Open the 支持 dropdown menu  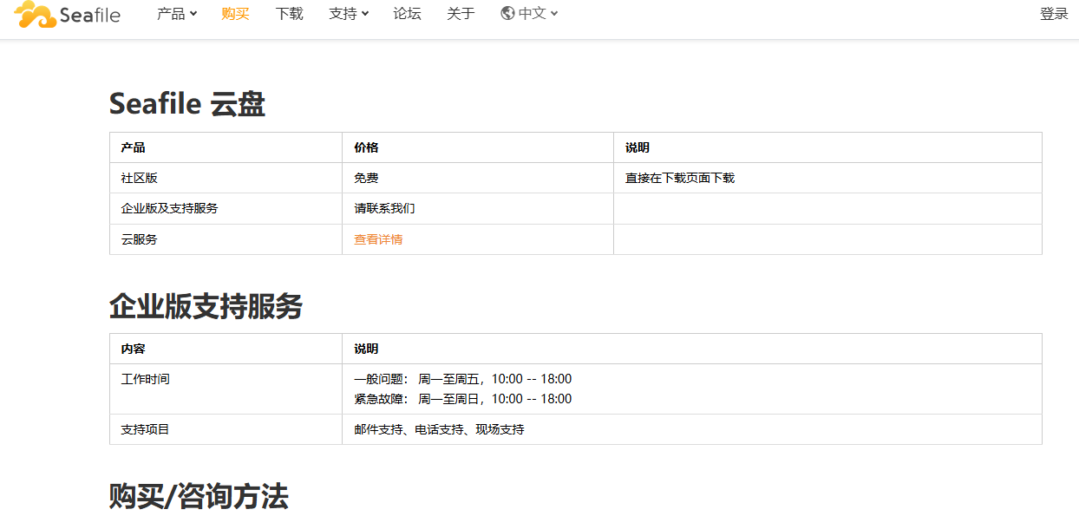point(349,13)
